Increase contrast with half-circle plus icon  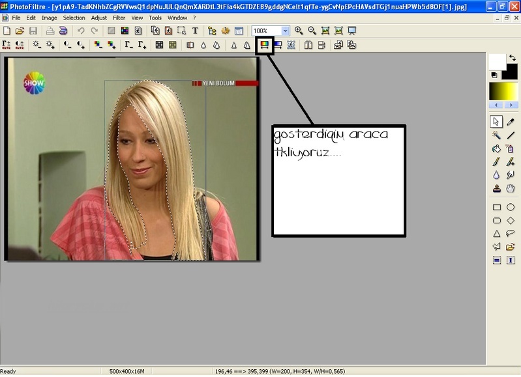click(81, 45)
